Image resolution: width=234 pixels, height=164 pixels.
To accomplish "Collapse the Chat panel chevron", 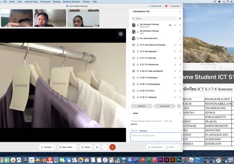I will (132, 113).
